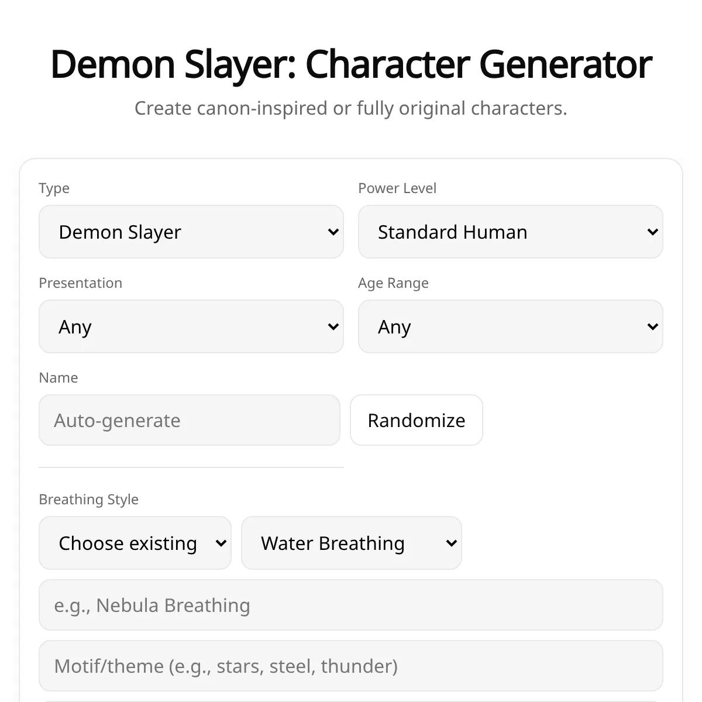The width and height of the screenshot is (702, 702).
Task: Click the "Demon Slayer" selected value text
Action: coord(120,232)
